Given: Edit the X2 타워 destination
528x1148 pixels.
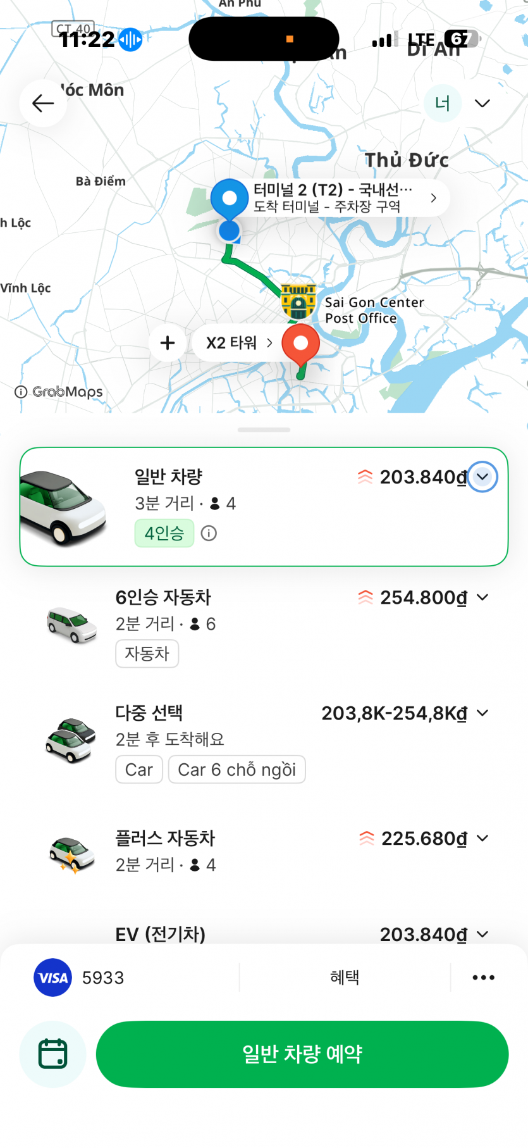Looking at the screenshot, I should [x=239, y=343].
